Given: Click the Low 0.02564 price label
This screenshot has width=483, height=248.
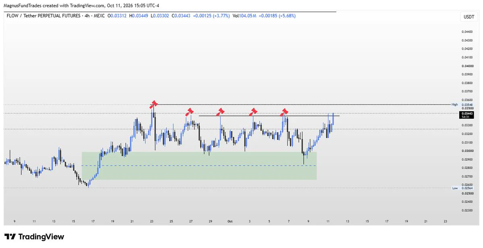Looking at the screenshot, I should (462, 188).
